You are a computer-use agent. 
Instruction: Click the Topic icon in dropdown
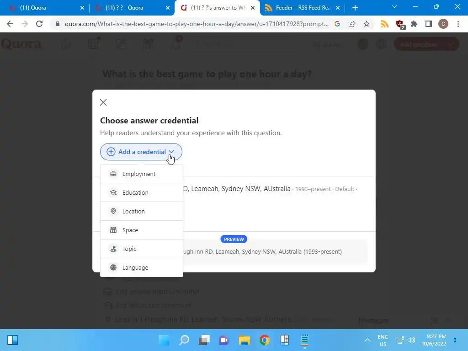[113, 249]
